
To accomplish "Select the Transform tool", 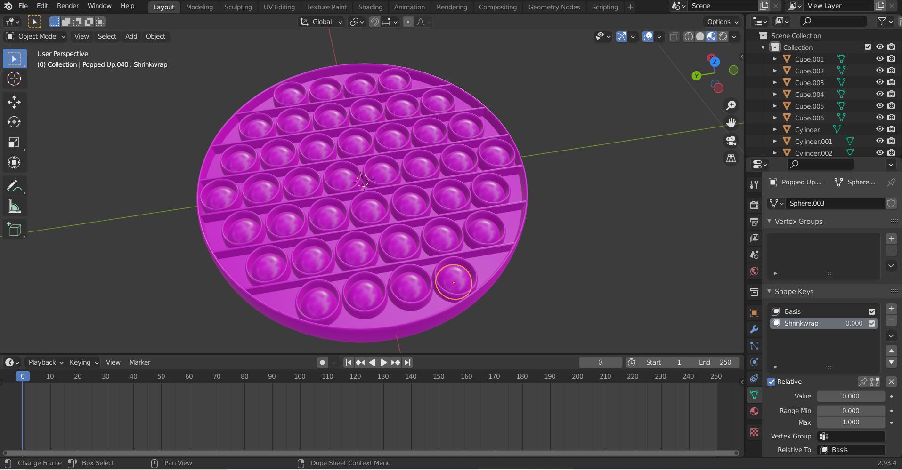I will (14, 163).
